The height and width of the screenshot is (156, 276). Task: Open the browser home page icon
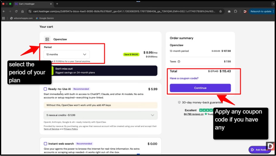click(23, 11)
